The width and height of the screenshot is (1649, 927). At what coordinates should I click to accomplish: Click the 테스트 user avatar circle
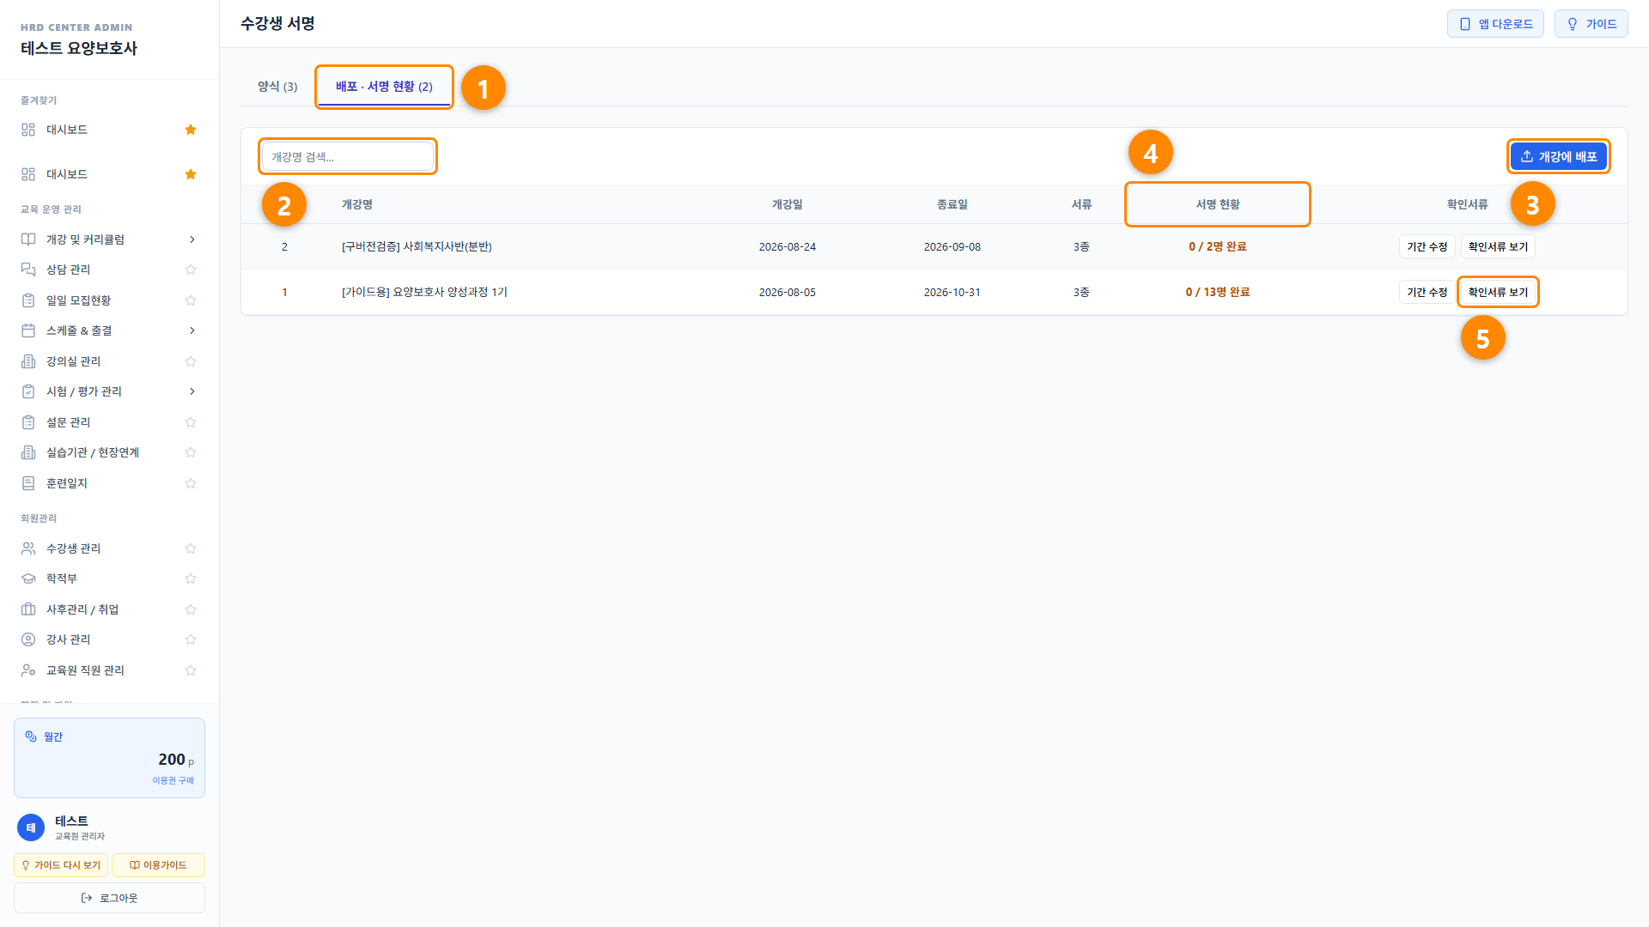point(31,827)
